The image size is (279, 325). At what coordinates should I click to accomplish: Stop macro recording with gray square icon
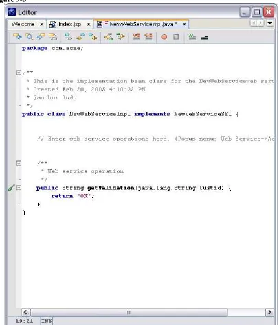coord(176,37)
